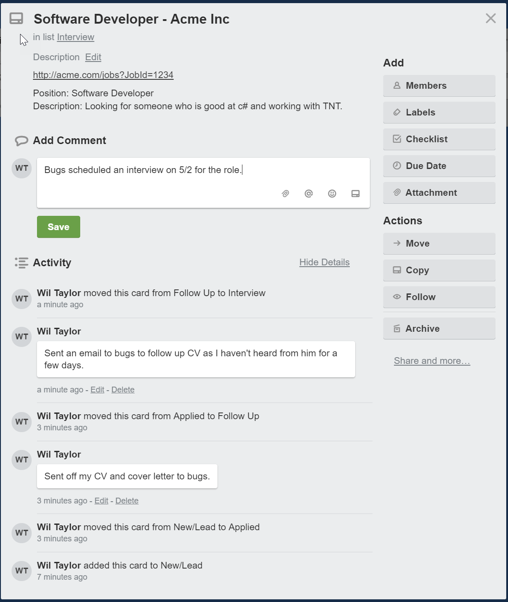Screen dimensions: 508x602
Task: Click the attachment paperclip icon in comment box
Action: [286, 194]
